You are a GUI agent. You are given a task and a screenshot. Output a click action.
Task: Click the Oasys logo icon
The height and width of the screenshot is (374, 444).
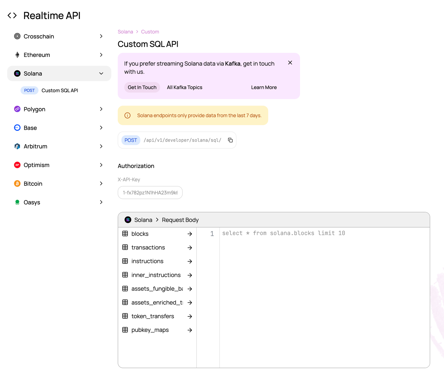[17, 202]
